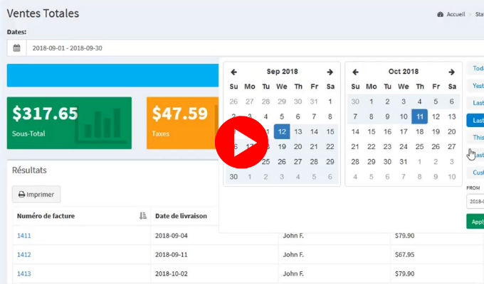
Task: Go to next month in Sep 2018 calendar
Action: point(330,72)
